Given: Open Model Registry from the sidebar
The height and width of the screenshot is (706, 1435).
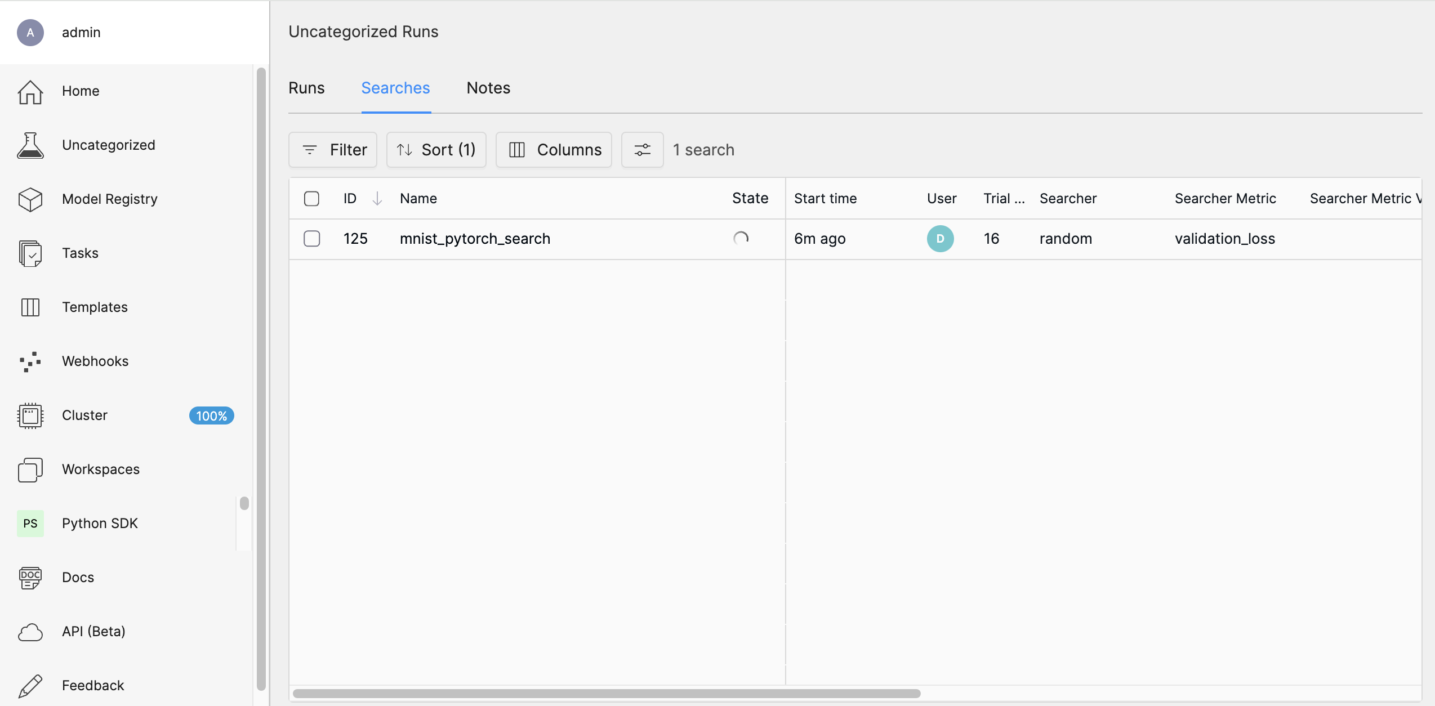Looking at the screenshot, I should point(110,199).
